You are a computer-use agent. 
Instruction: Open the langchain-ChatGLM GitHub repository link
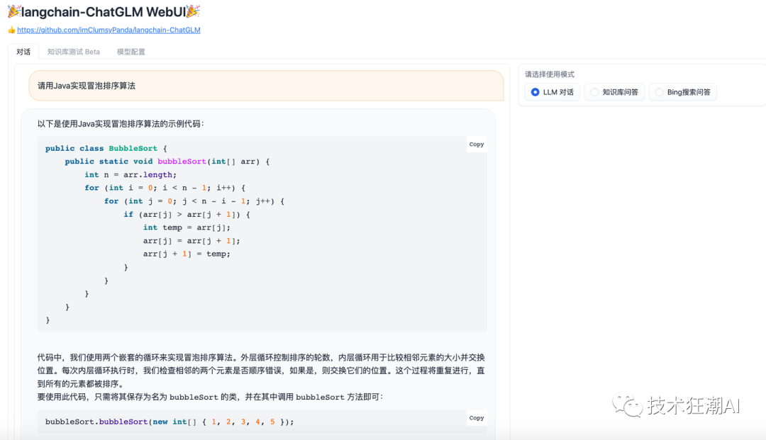pyautogui.click(x=109, y=30)
